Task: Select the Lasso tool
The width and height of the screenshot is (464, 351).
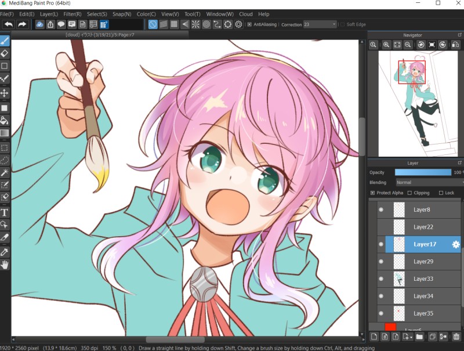Action: coord(5,160)
